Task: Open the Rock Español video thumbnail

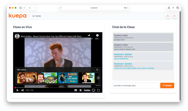Action: click(x=68, y=78)
